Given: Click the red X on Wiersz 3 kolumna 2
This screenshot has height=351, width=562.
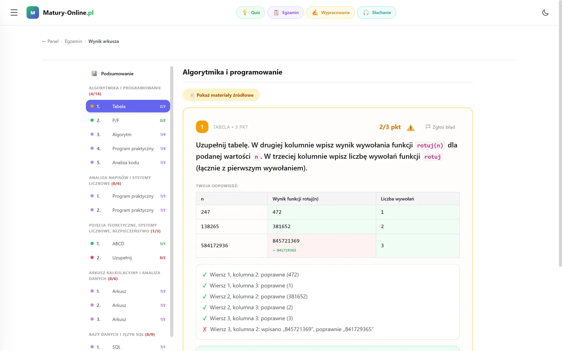Looking at the screenshot, I should (205, 330).
